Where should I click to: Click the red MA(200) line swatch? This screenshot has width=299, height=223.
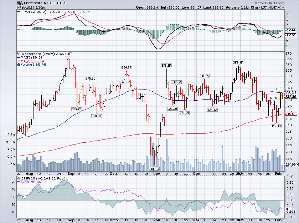click(x=19, y=61)
